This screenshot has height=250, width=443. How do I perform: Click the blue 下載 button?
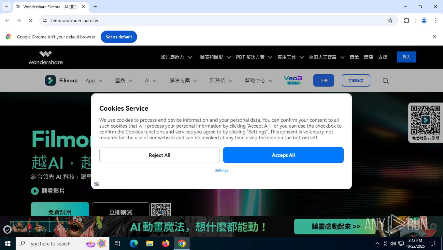[x=324, y=80]
